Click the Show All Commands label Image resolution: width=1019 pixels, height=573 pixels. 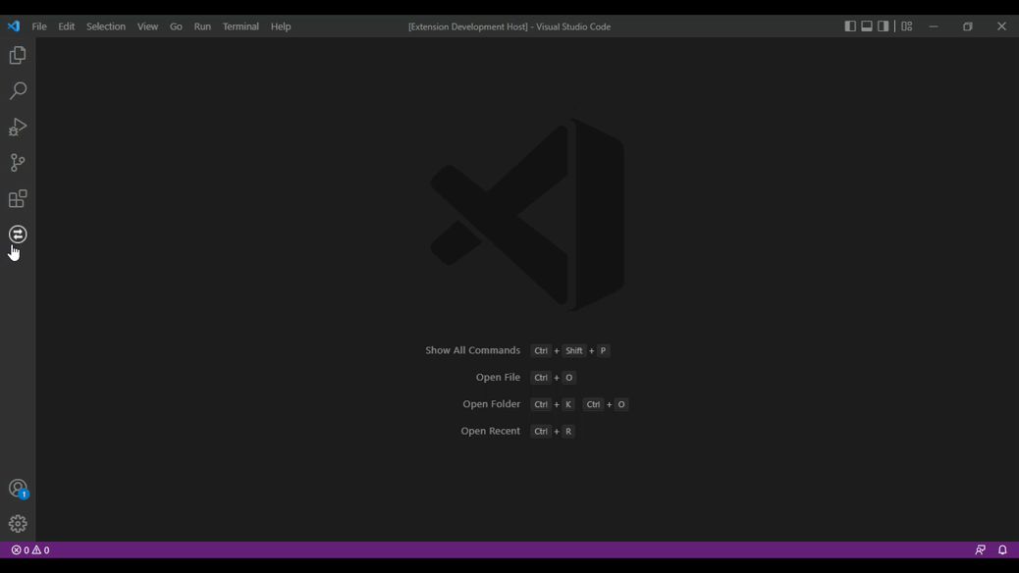[472, 350]
